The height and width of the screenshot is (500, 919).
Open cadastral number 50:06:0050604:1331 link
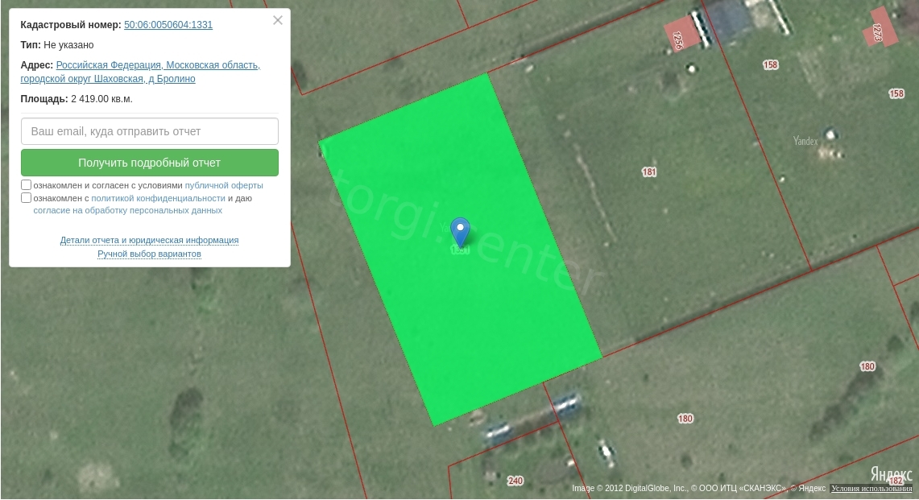tap(168, 25)
